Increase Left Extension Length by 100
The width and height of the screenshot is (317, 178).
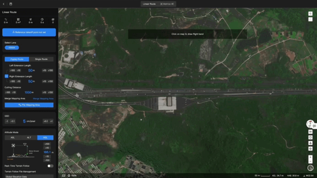coord(50,70)
